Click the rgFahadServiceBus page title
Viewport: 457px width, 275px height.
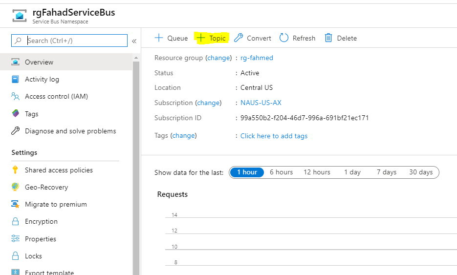click(x=74, y=13)
